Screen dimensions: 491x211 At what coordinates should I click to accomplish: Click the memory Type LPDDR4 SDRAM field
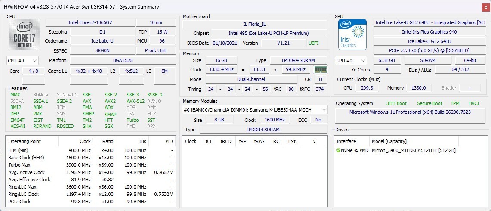click(298, 60)
